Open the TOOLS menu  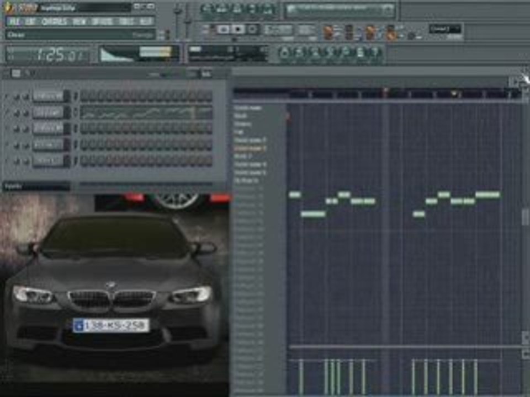point(126,22)
